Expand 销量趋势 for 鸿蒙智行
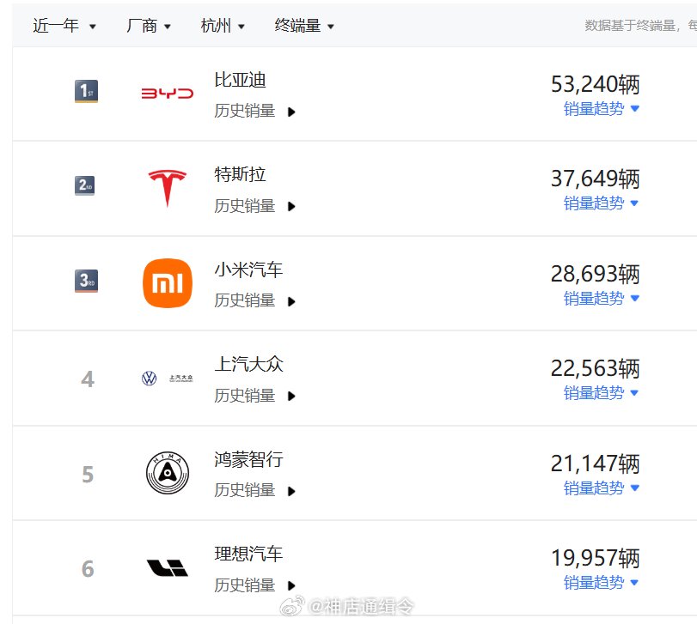The image size is (697, 624). [602, 488]
